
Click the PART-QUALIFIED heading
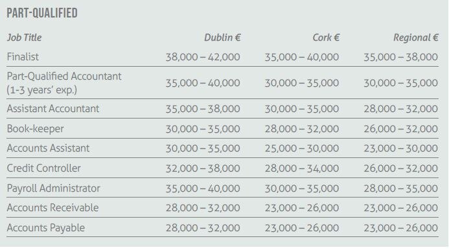42,13
